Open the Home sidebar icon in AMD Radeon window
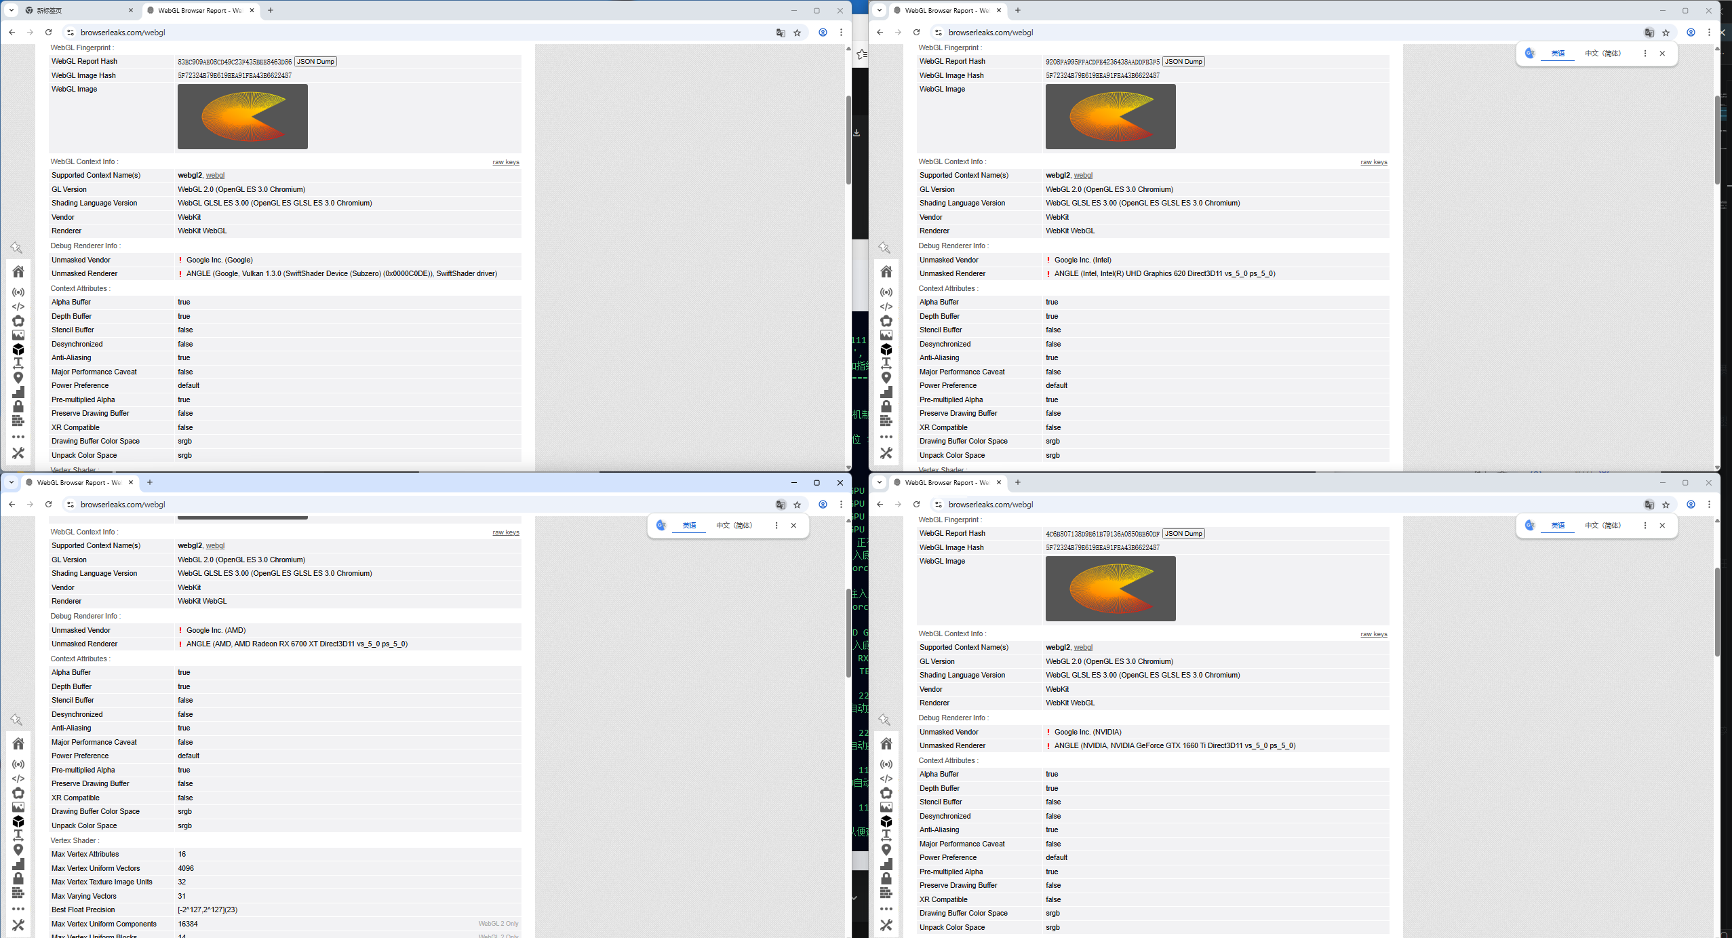 [18, 743]
